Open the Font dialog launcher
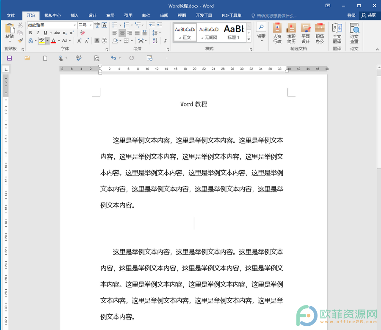The height and width of the screenshot is (330, 381). click(x=107, y=50)
